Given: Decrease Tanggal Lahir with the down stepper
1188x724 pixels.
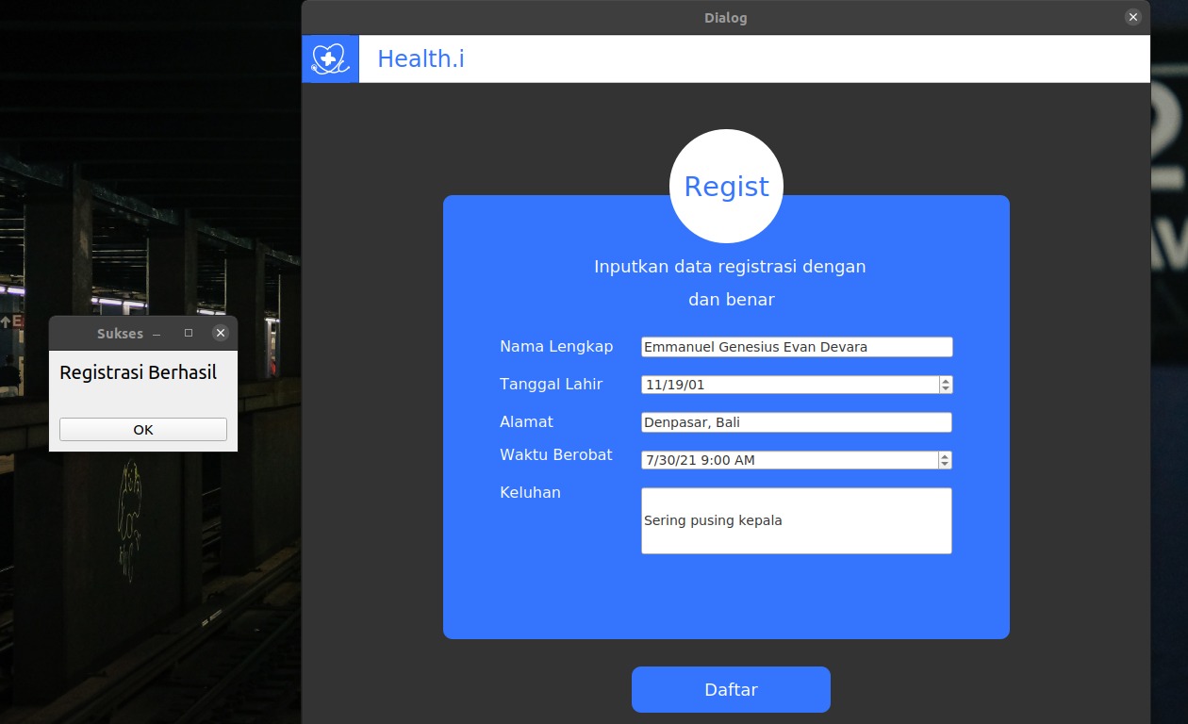Looking at the screenshot, I should click(944, 388).
